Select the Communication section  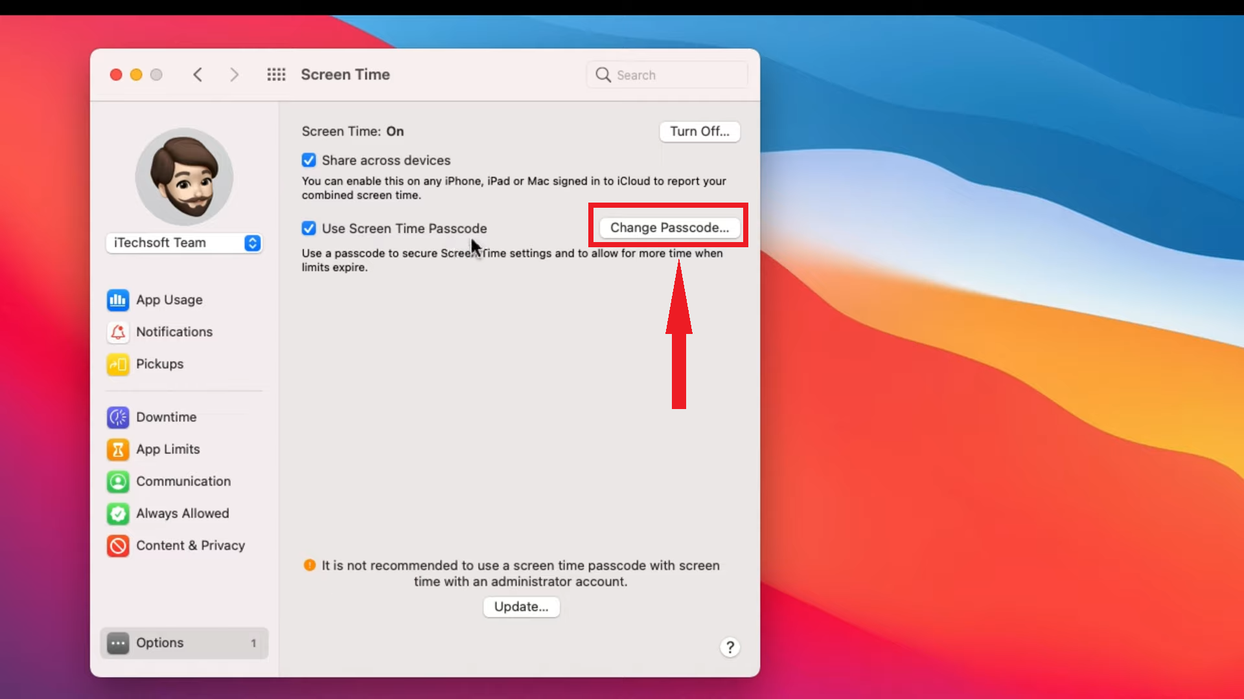[x=184, y=482]
